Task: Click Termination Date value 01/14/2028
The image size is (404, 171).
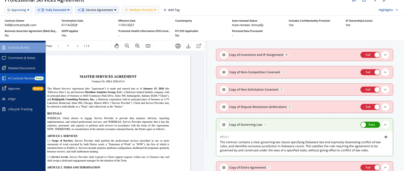Action: [69, 25]
